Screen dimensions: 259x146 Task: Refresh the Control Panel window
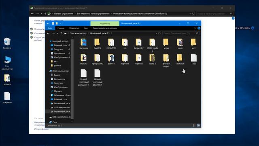pyautogui.click(x=193, y=14)
